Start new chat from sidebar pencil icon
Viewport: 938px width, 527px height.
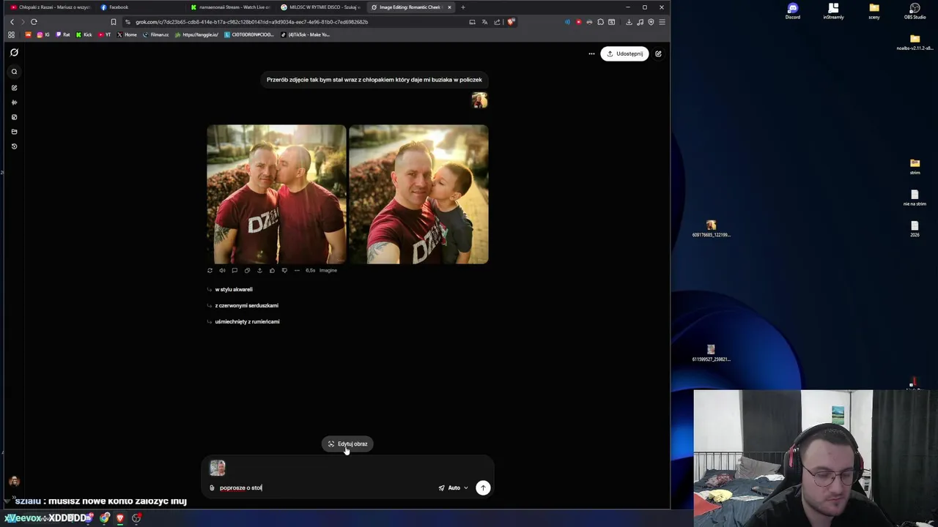point(14,88)
